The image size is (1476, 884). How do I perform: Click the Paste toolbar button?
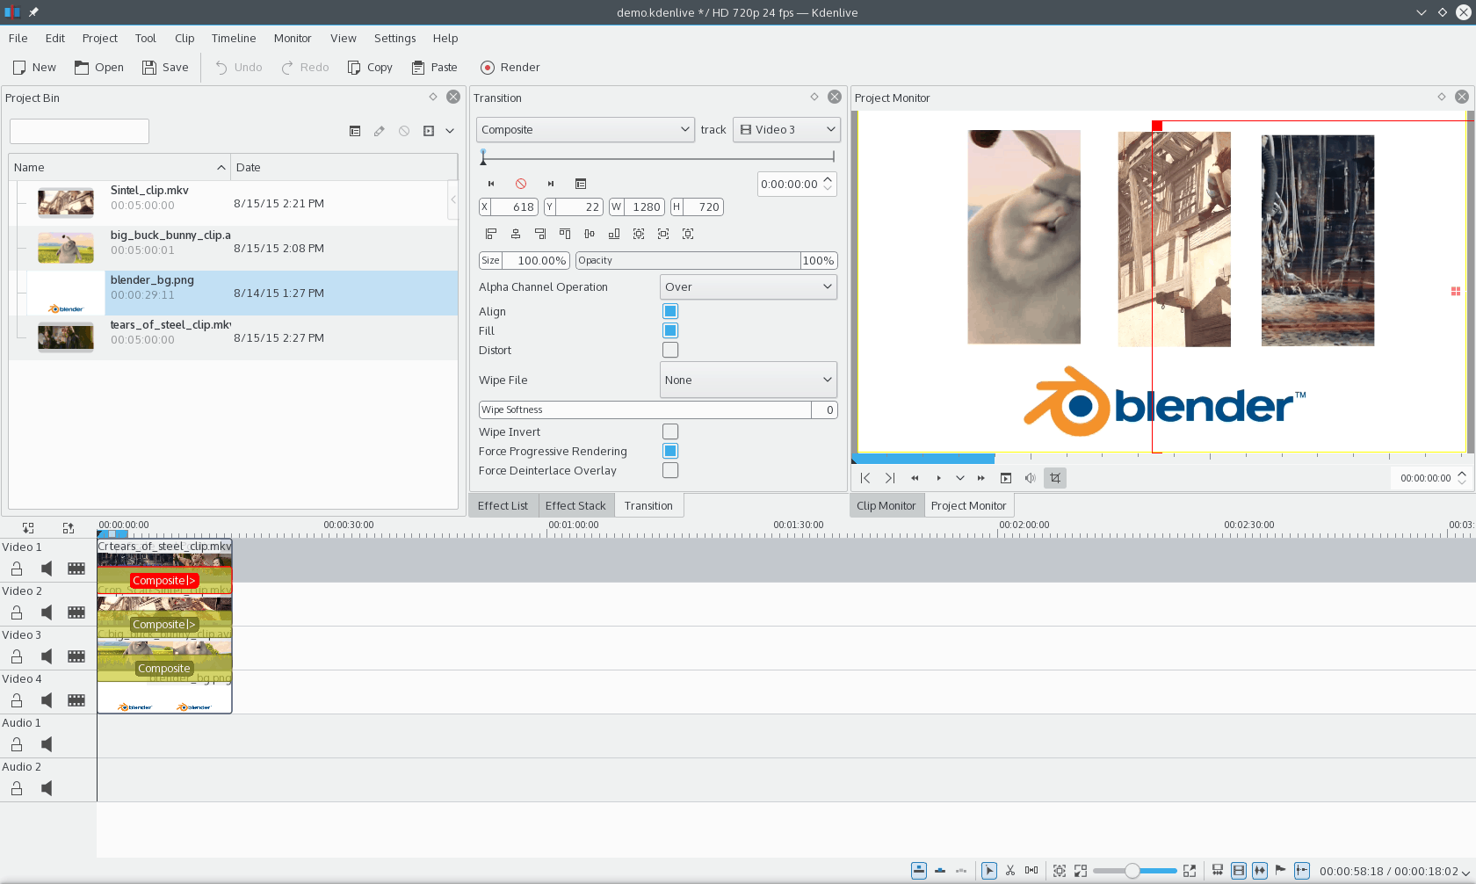pyautogui.click(x=435, y=68)
